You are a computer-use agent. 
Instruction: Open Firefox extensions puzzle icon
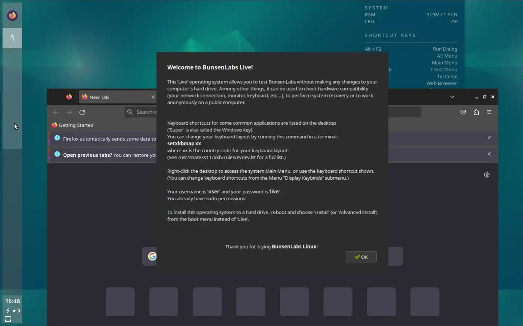pos(476,112)
